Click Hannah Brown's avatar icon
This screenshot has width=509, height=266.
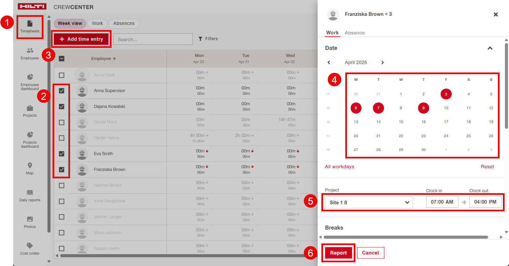[x=82, y=185]
